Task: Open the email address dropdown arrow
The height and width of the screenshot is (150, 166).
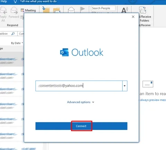Action: 125,86
